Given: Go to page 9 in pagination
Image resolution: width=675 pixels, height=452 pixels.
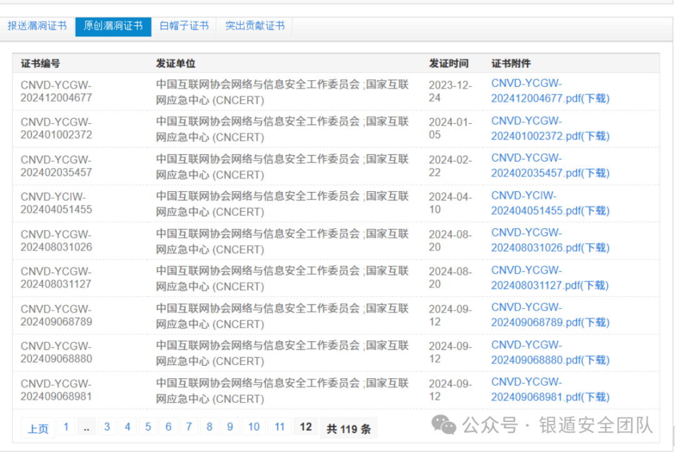Looking at the screenshot, I should (x=230, y=427).
